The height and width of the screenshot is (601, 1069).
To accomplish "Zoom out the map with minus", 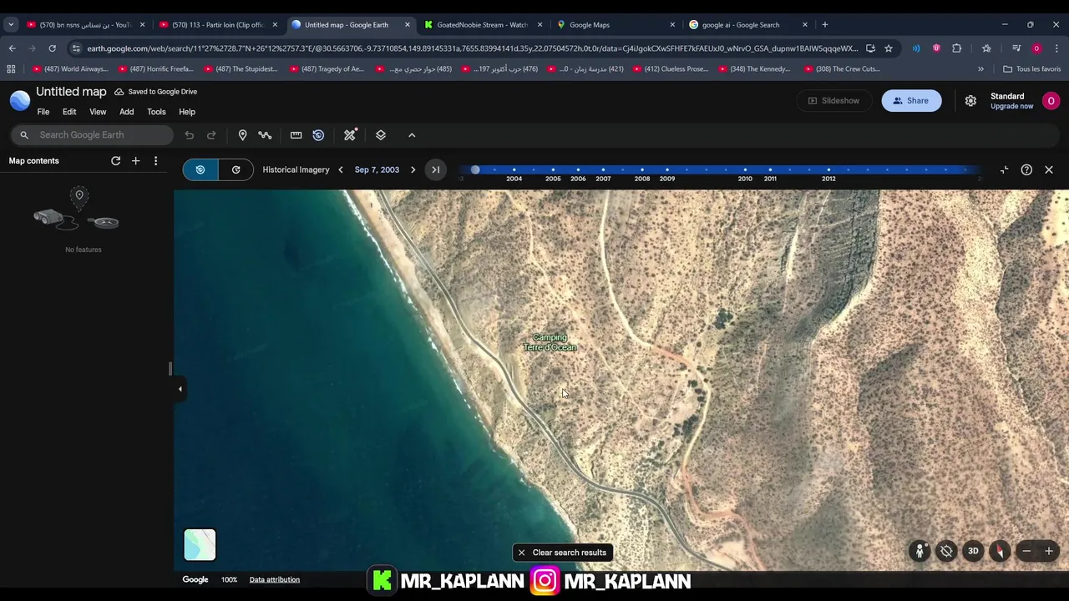I will pos(1026,552).
